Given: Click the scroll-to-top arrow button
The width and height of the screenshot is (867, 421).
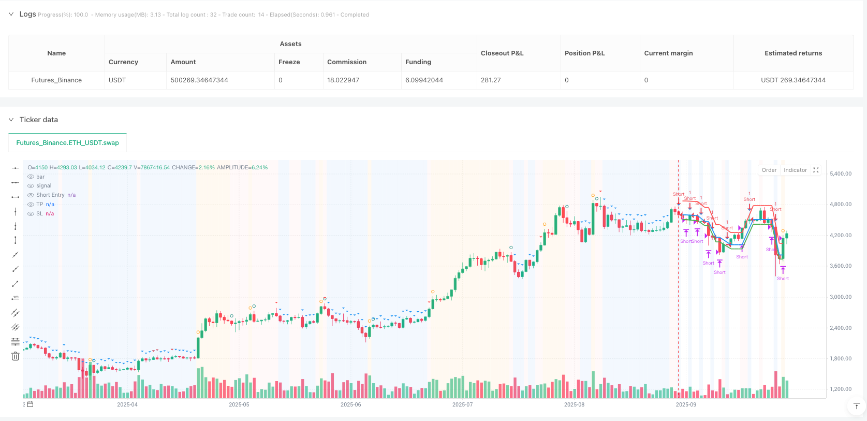Looking at the screenshot, I should pyautogui.click(x=857, y=406).
